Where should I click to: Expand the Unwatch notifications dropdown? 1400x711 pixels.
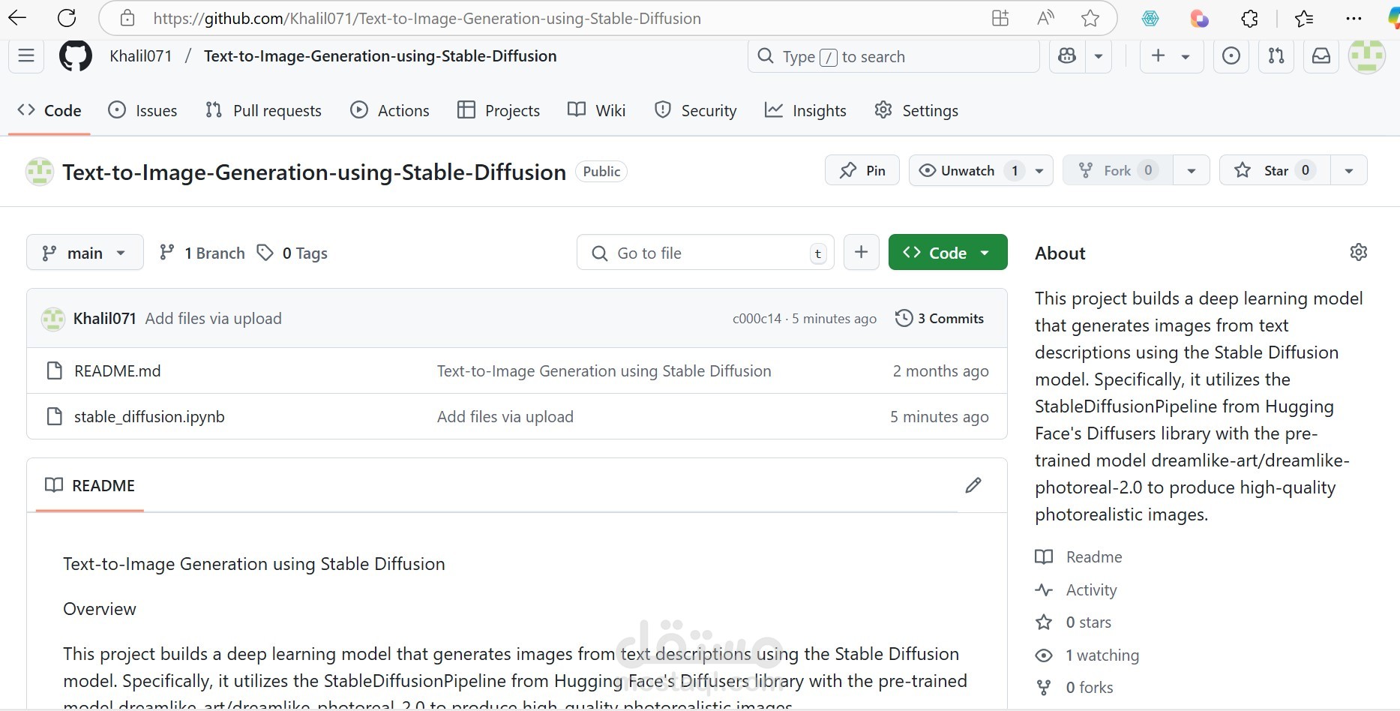1039,171
